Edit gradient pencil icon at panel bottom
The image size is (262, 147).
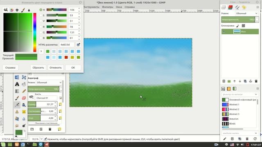point(225,139)
